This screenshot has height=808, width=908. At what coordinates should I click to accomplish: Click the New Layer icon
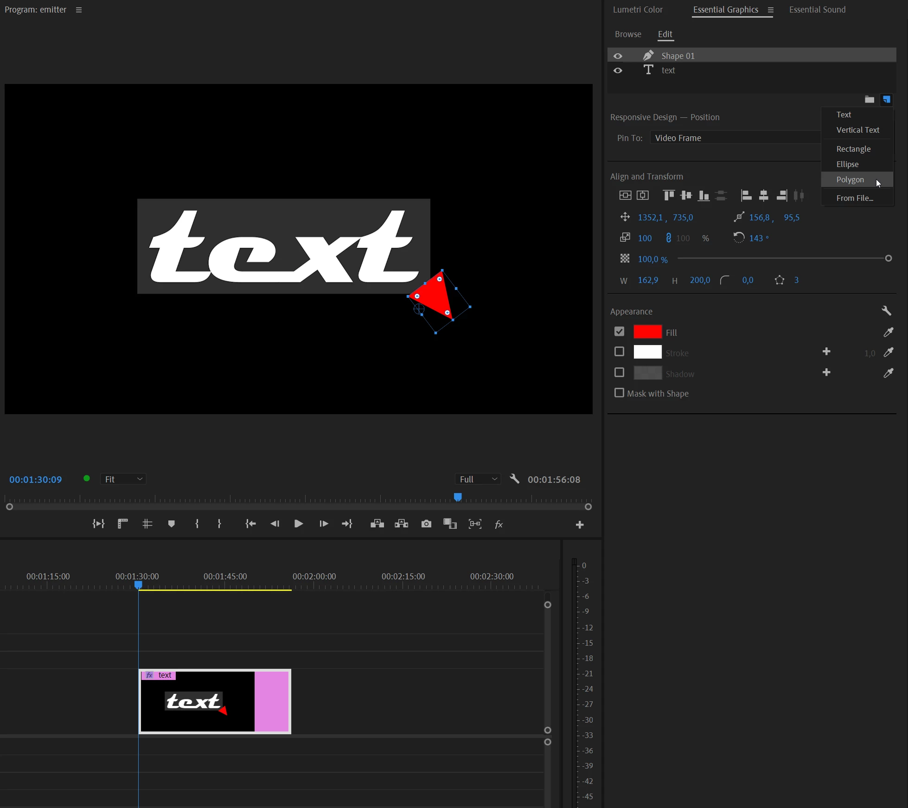(x=886, y=99)
